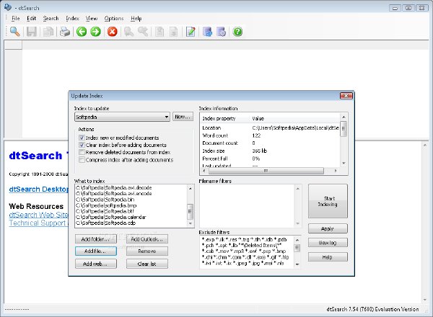This screenshot has width=433, height=317.
Task: Open the File menu
Action: 15,19
